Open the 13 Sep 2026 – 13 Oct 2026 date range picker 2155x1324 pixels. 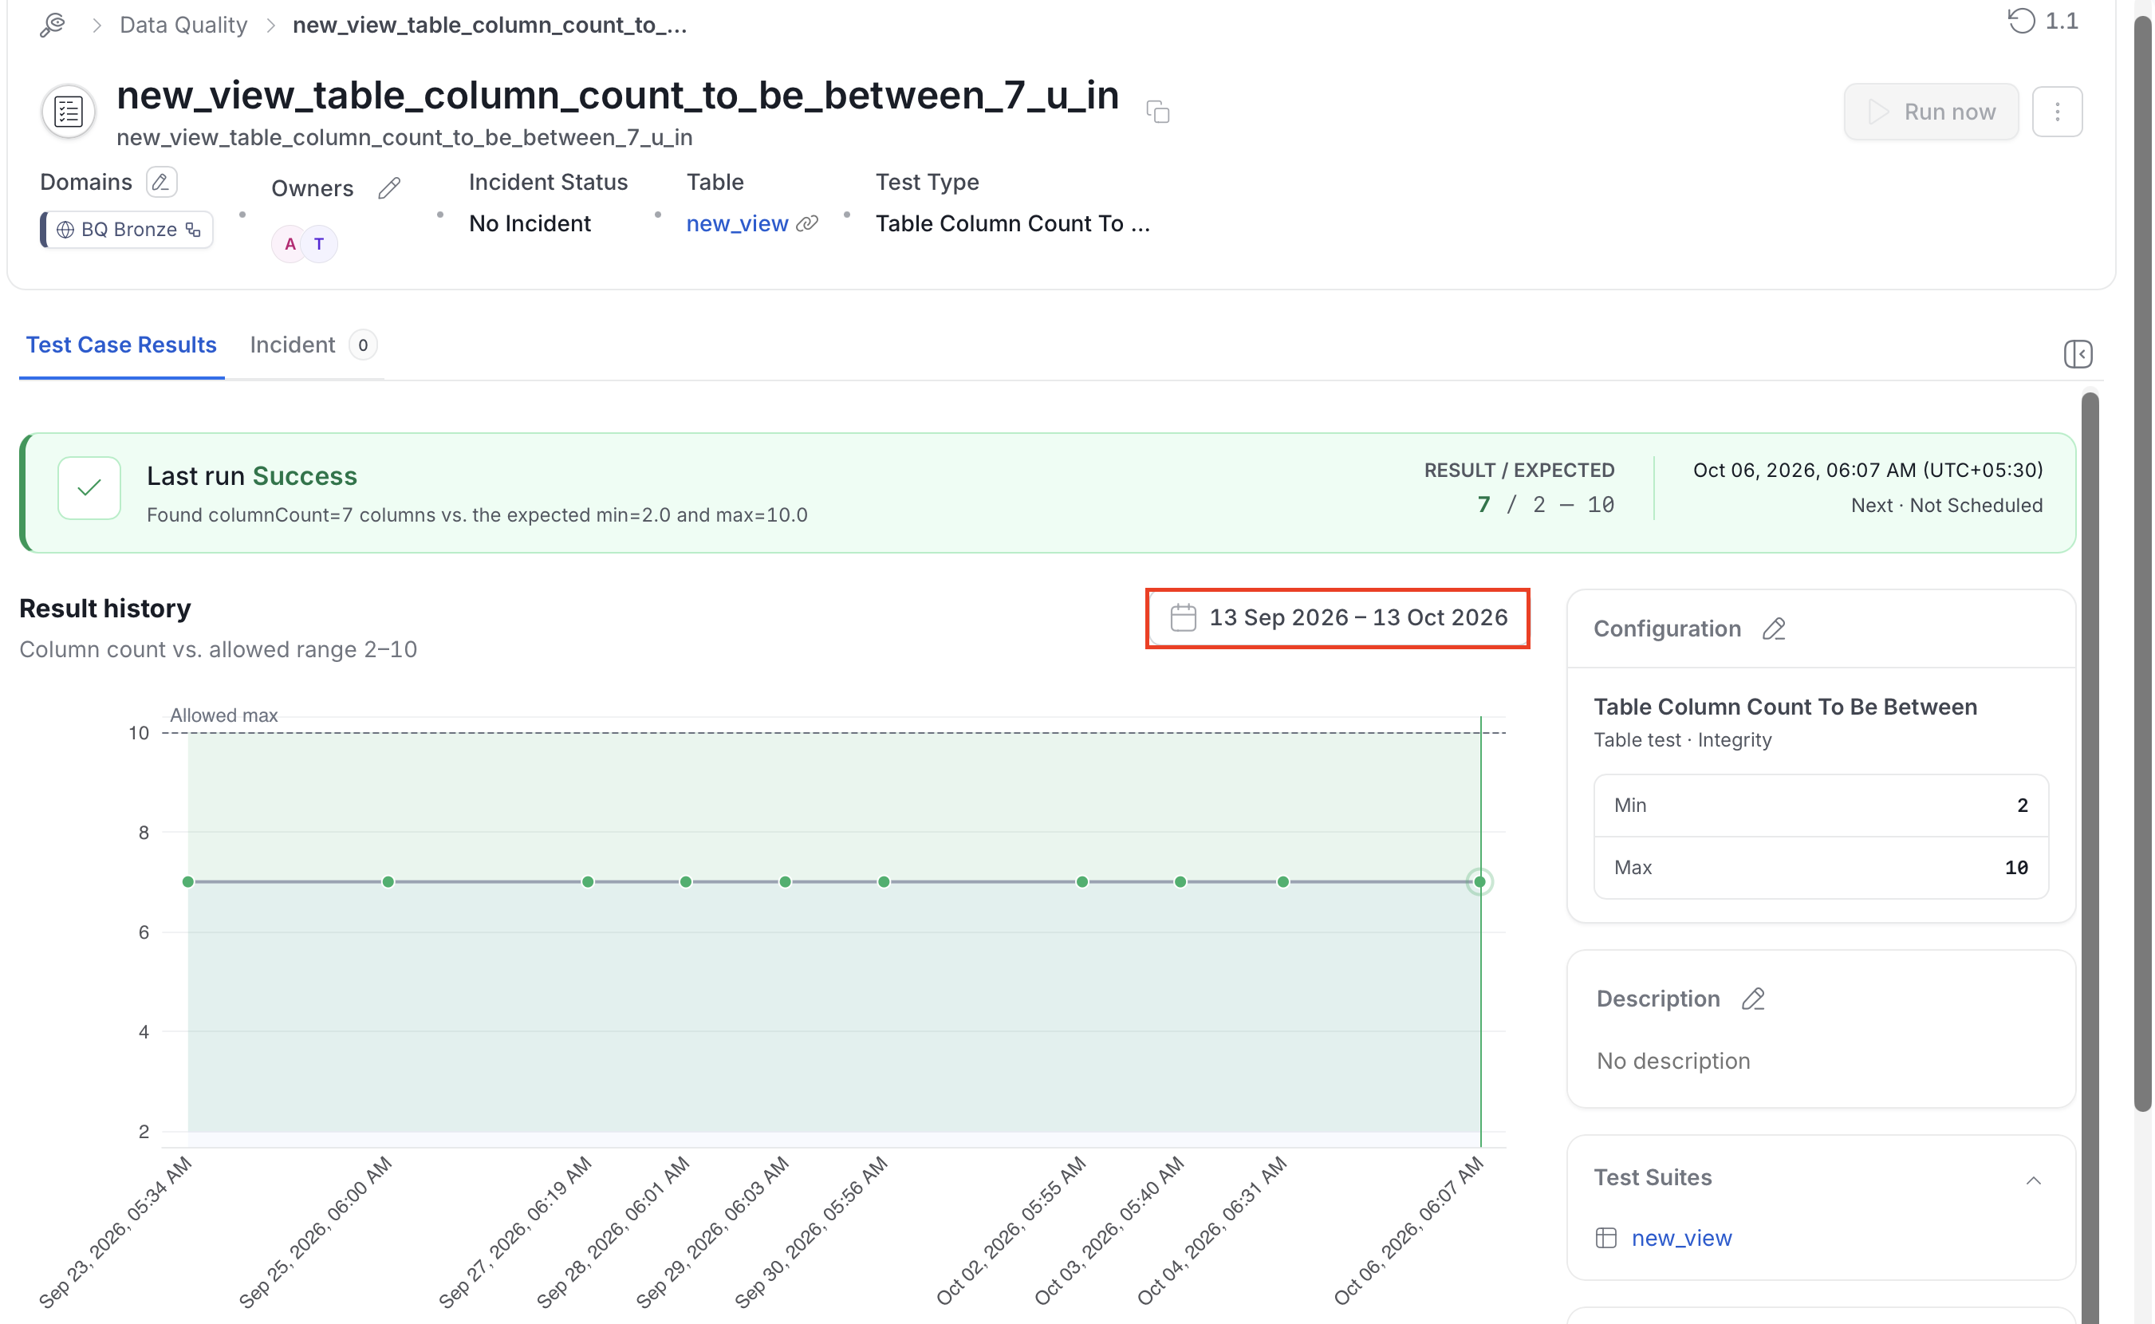(1338, 617)
